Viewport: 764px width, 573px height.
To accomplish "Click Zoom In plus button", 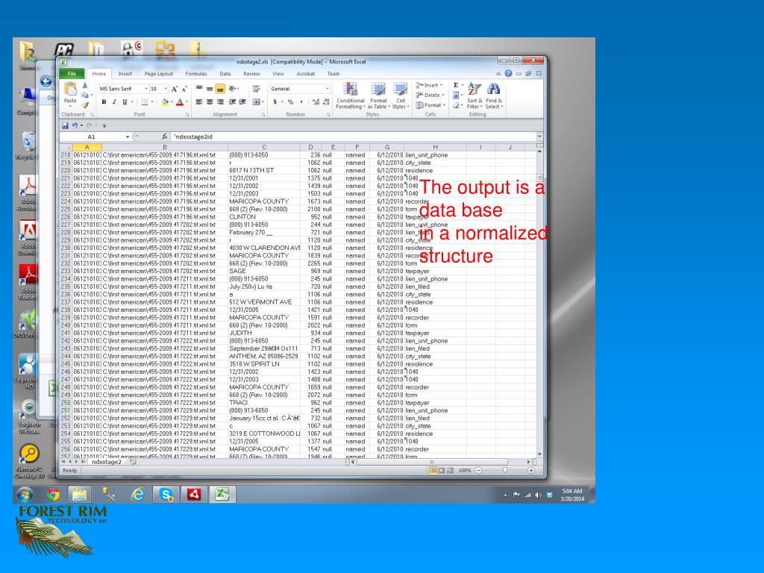I will pyautogui.click(x=531, y=470).
